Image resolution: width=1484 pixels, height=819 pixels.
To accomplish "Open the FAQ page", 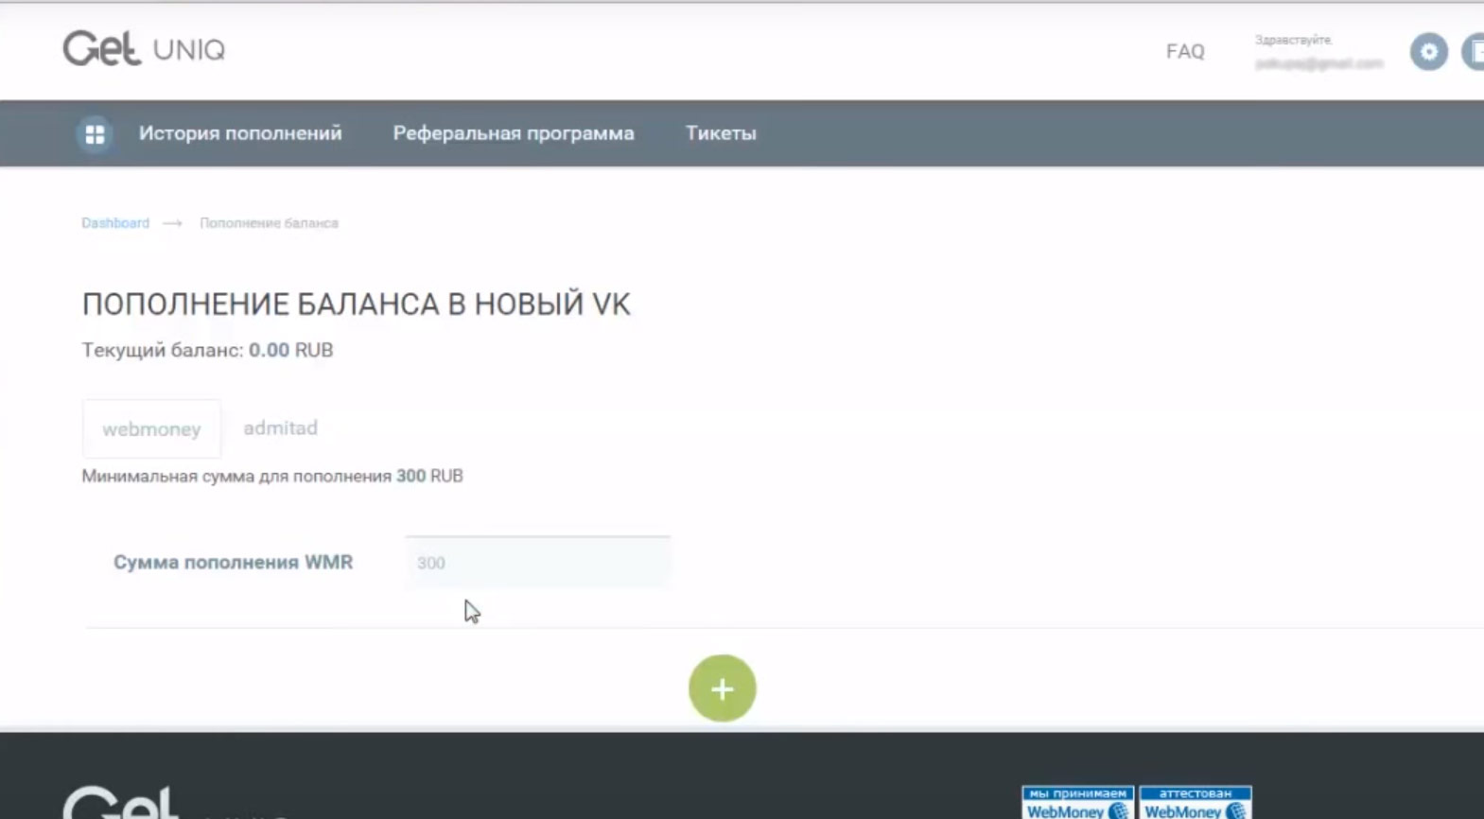I will tap(1184, 51).
